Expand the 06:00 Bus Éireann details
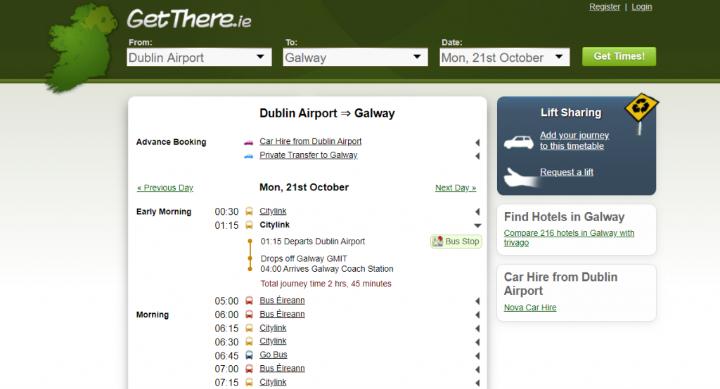The height and width of the screenshot is (389, 720). point(477,315)
